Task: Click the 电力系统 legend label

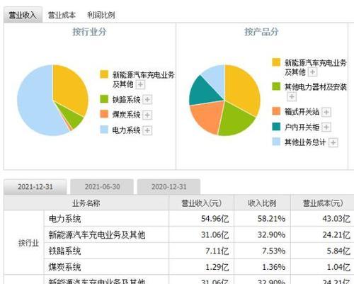Action: tap(126, 130)
